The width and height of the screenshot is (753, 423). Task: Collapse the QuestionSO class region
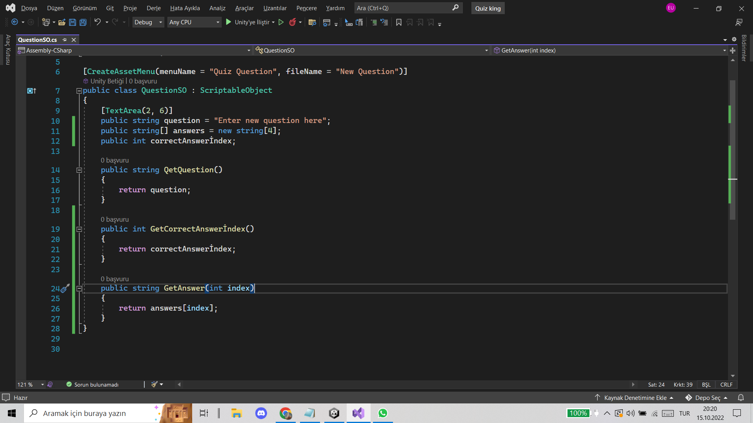(79, 90)
